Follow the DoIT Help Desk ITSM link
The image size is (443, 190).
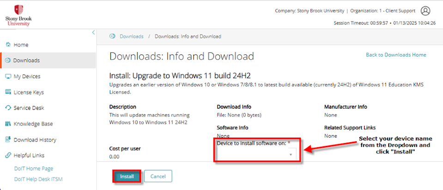pos(38,179)
